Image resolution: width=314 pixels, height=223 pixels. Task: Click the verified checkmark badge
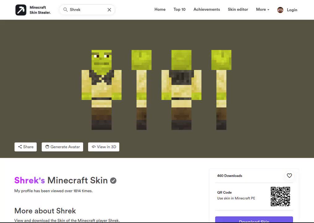click(113, 181)
